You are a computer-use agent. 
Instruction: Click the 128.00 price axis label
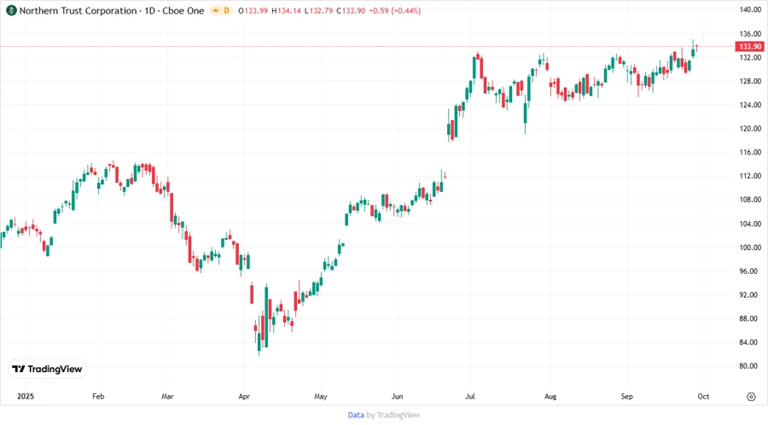(x=750, y=81)
